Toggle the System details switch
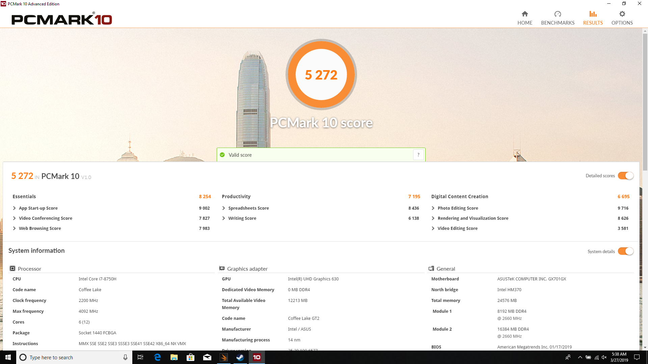The height and width of the screenshot is (364, 648). pos(625,251)
